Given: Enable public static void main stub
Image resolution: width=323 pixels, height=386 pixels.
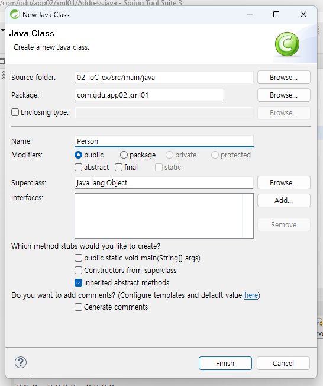Looking at the screenshot, I should pos(78,258).
